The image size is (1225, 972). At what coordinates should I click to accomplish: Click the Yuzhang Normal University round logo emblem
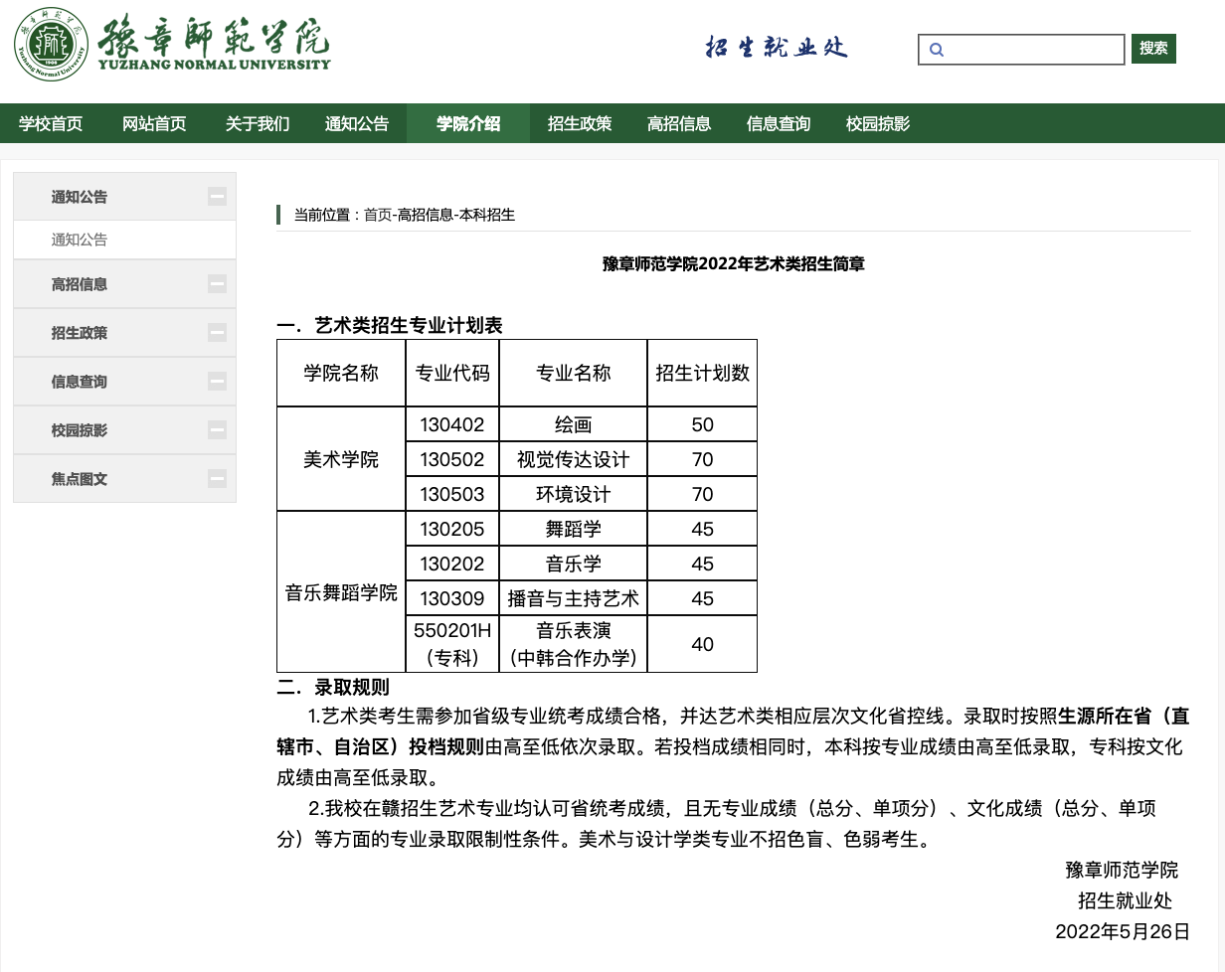coord(51,45)
